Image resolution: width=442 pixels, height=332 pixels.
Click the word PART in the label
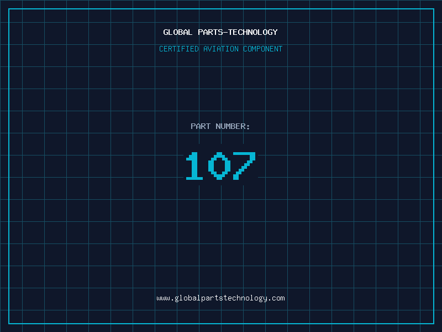click(x=201, y=126)
